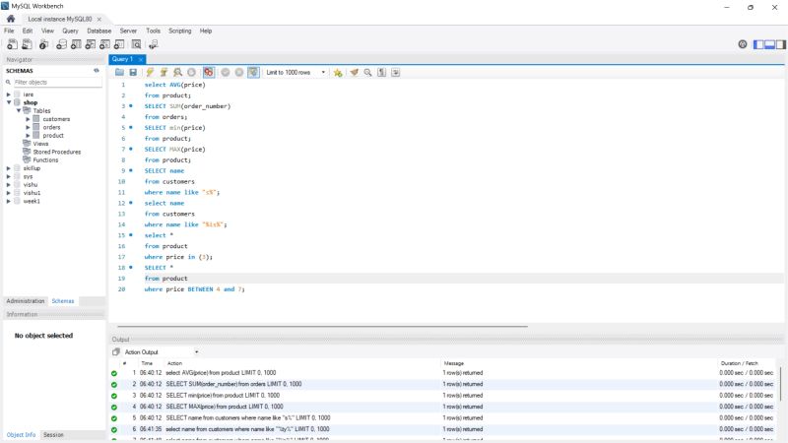Create a new view toolbar icon
Screen dimensions: 788x443
click(x=90, y=44)
